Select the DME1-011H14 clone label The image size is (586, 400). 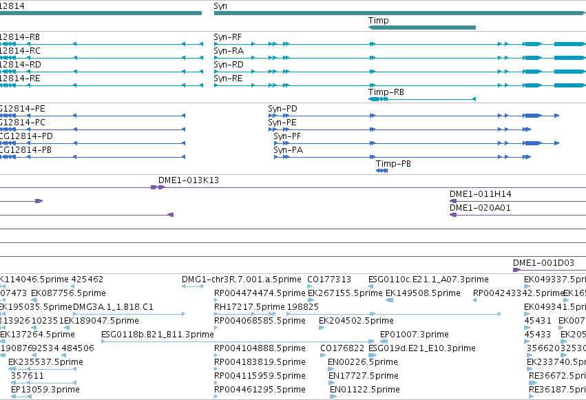480,194
